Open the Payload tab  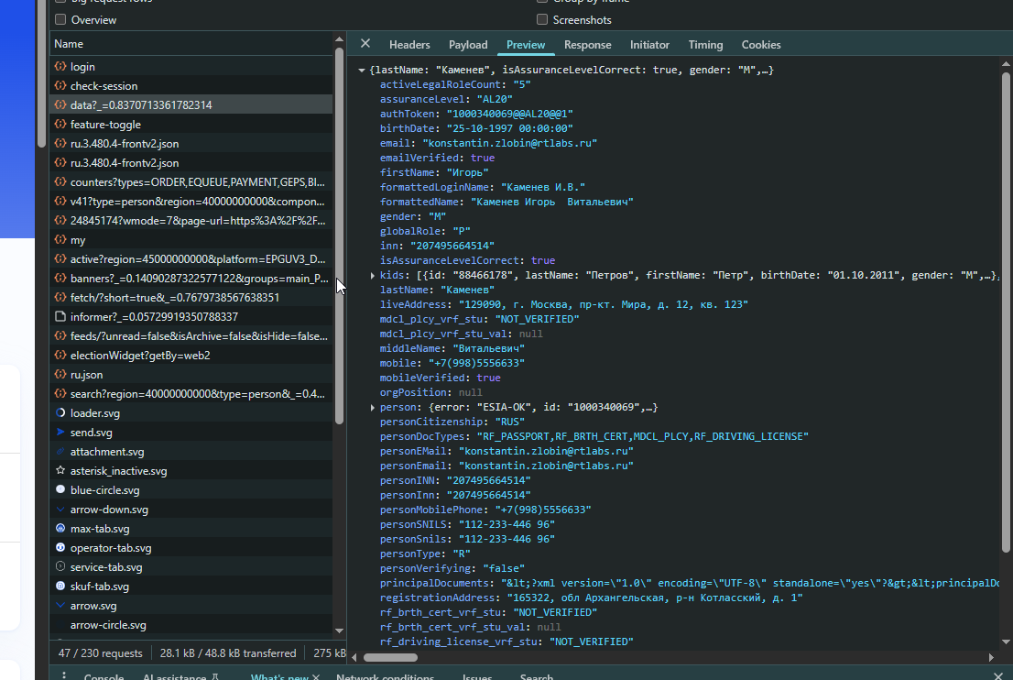point(468,45)
